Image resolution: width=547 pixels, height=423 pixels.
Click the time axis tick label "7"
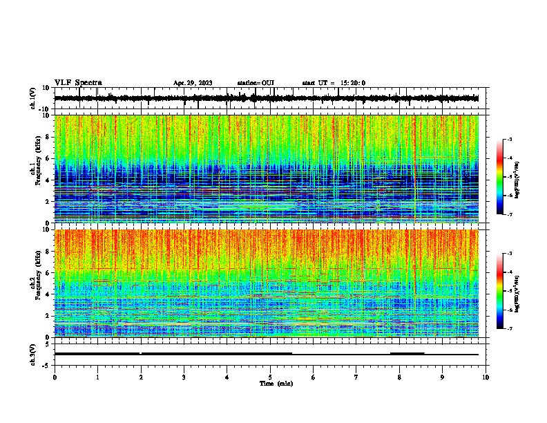pos(356,377)
